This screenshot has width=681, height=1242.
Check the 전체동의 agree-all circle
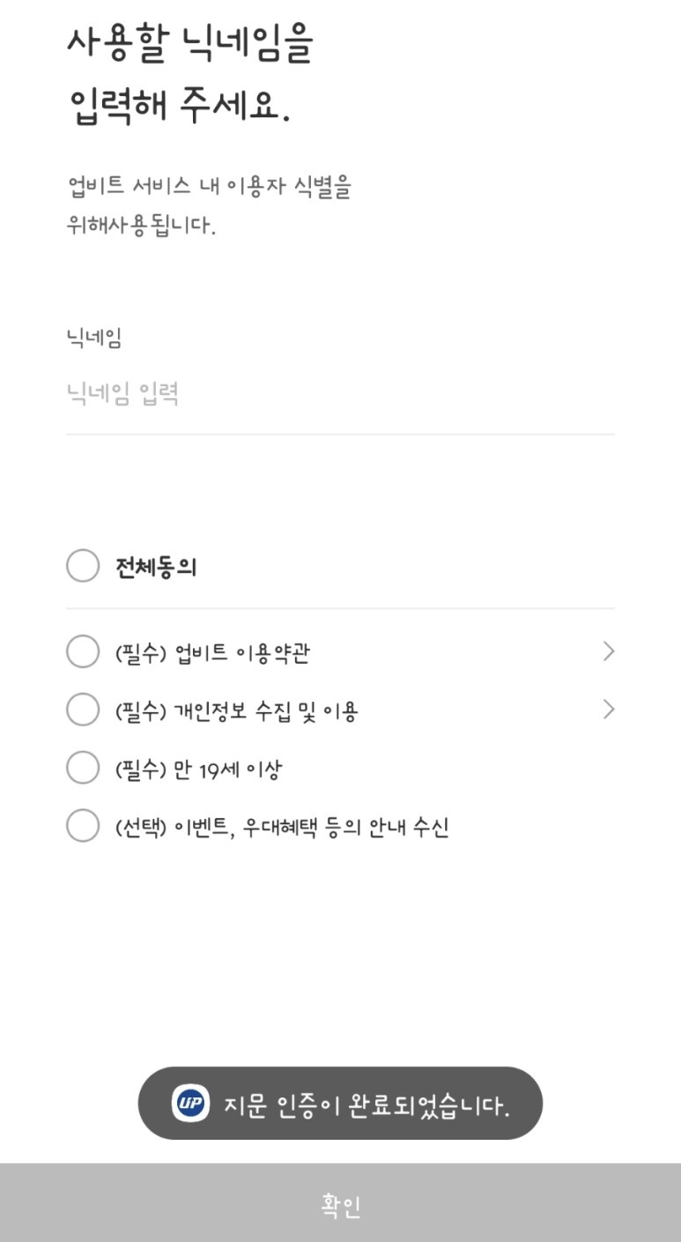click(x=83, y=566)
